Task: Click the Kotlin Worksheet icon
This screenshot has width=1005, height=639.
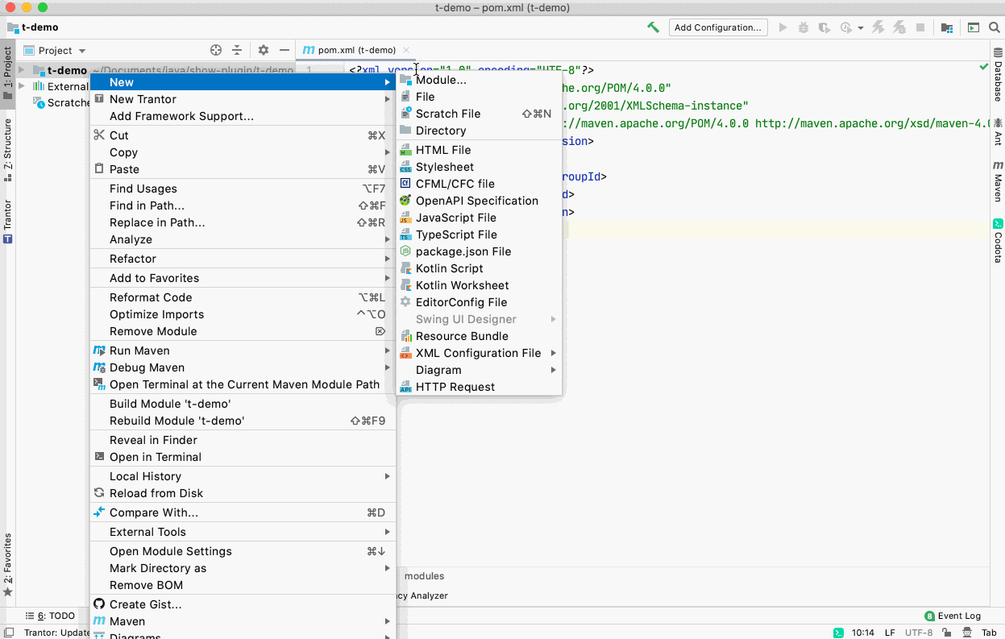Action: pyautogui.click(x=405, y=285)
